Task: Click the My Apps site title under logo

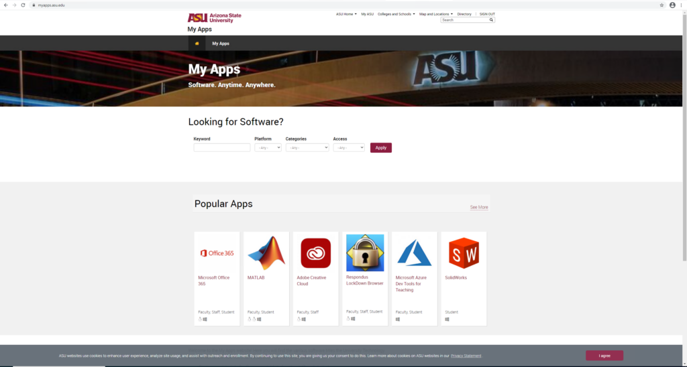Action: pos(199,29)
